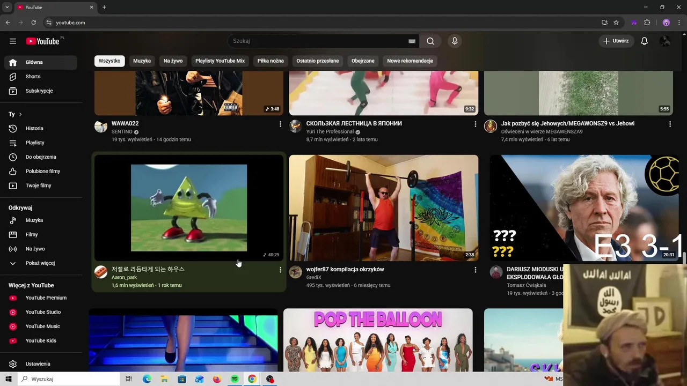Viewport: 687px width, 386px height.
Task: Open more options for WAWA022 video
Action: 280,124
